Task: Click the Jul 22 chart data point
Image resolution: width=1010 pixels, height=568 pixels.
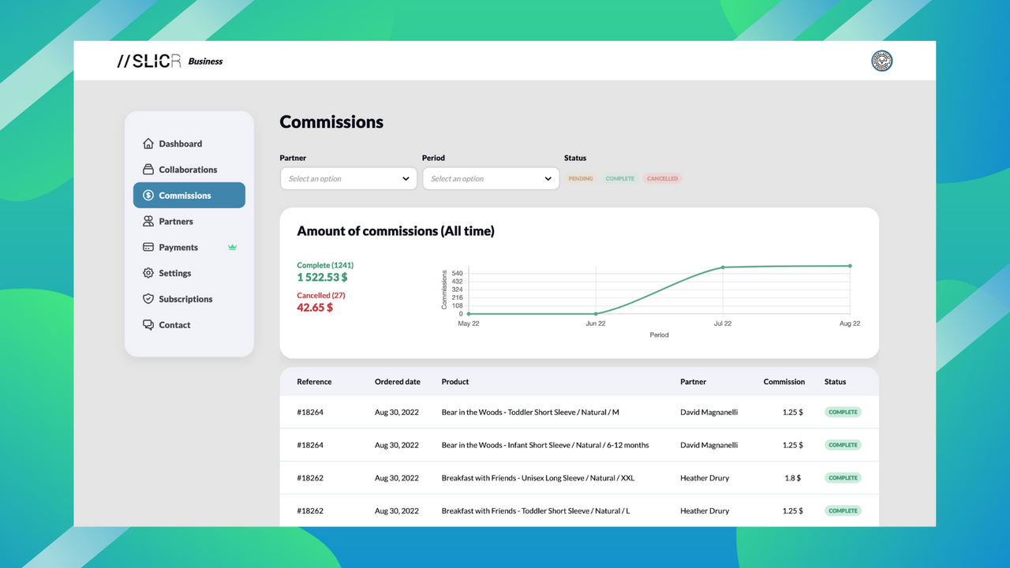Action: pyautogui.click(x=723, y=267)
